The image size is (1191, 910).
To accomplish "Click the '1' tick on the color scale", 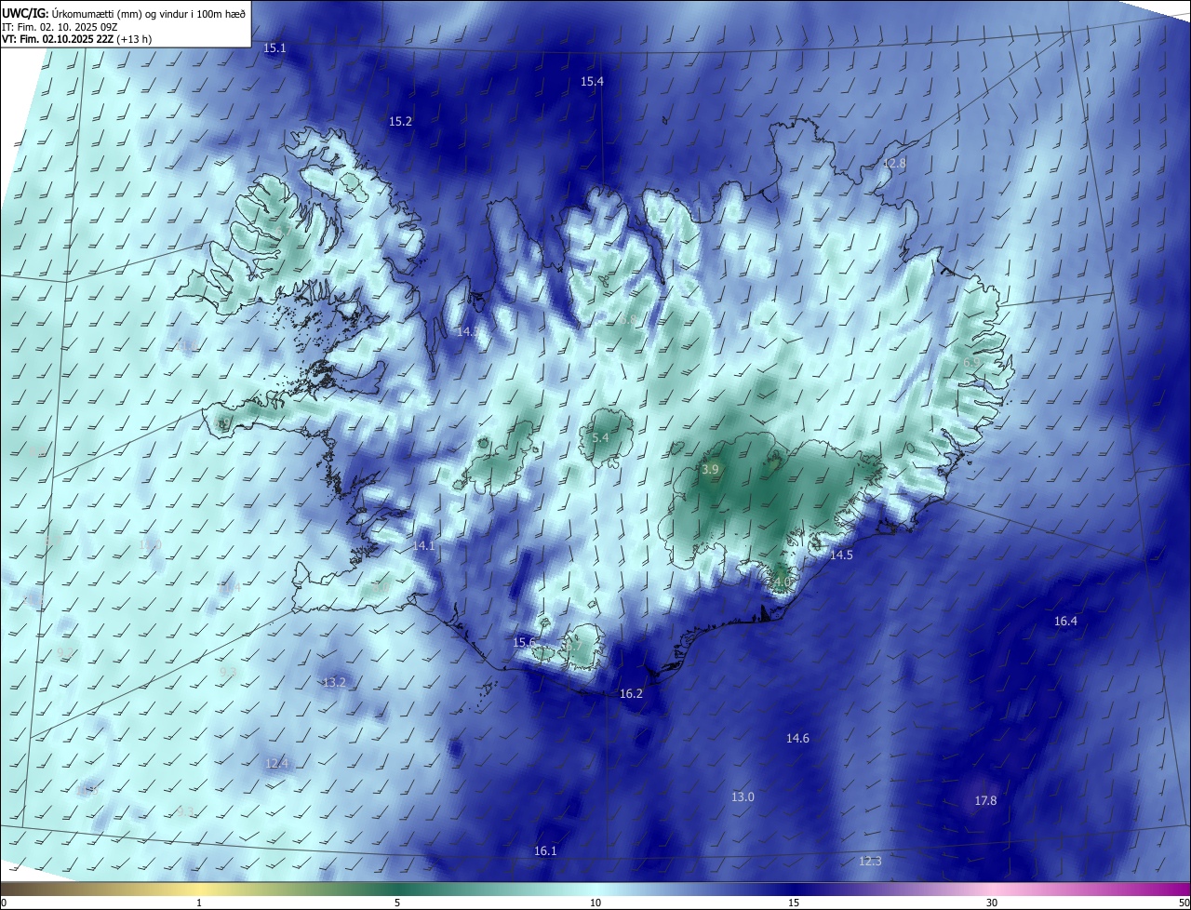I will click(x=199, y=903).
